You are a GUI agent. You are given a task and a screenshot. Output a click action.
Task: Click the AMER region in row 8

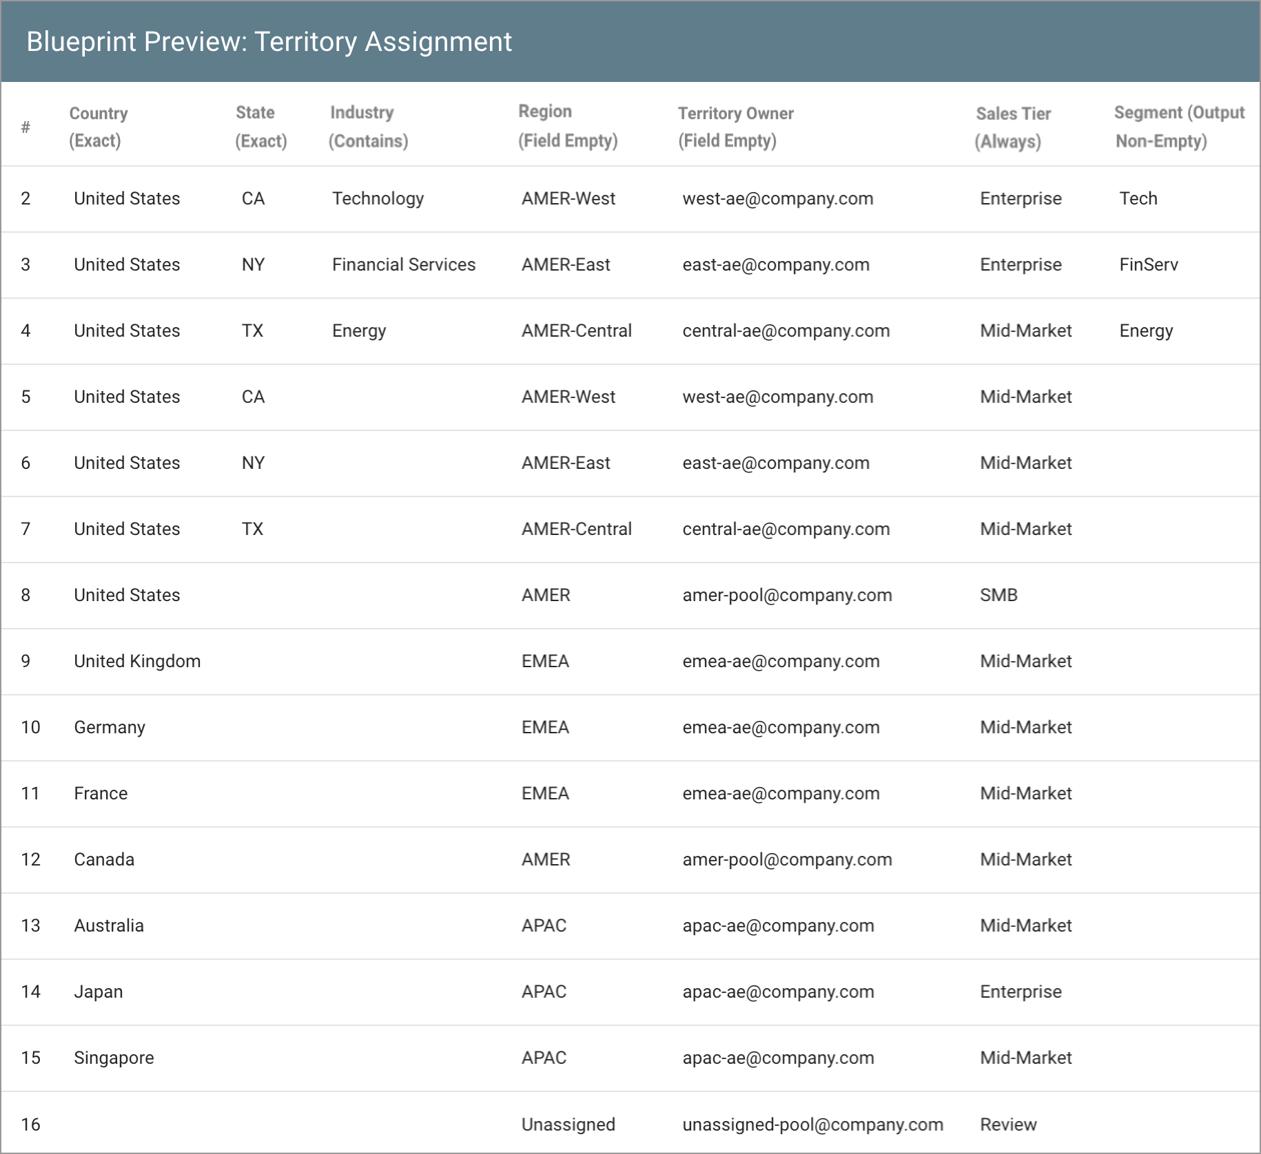(x=546, y=595)
